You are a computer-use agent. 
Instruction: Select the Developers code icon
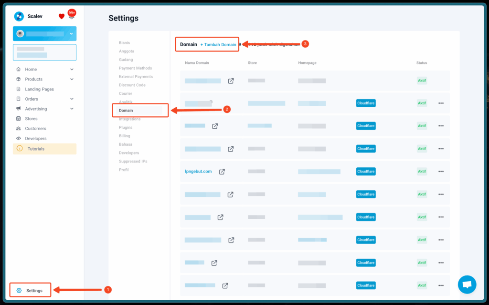(x=19, y=138)
